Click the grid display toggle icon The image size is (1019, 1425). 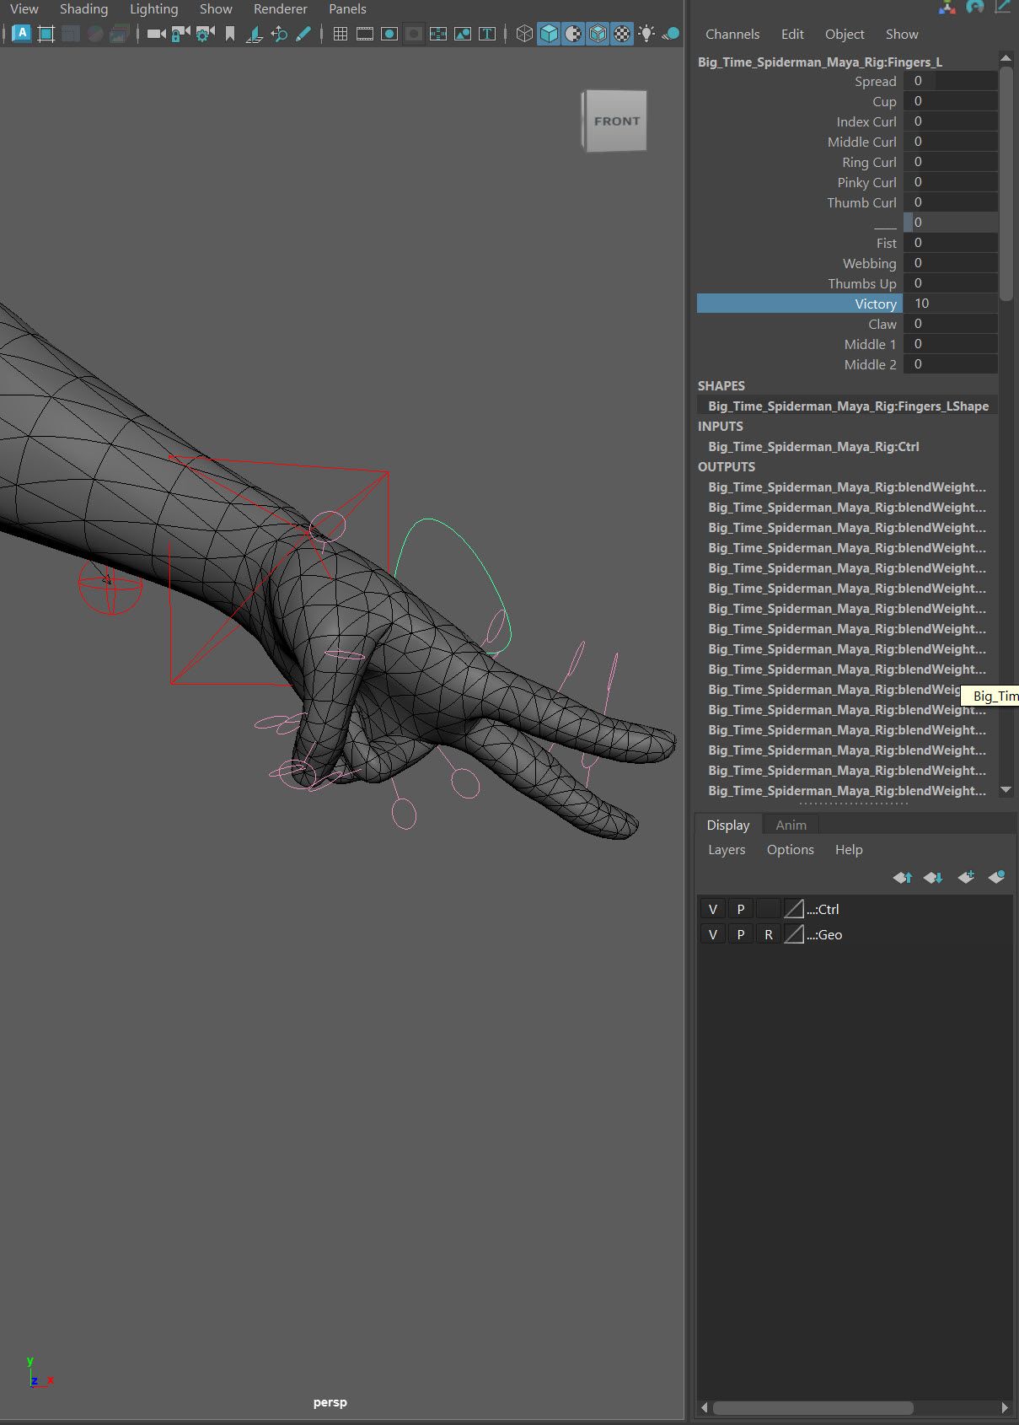point(341,34)
